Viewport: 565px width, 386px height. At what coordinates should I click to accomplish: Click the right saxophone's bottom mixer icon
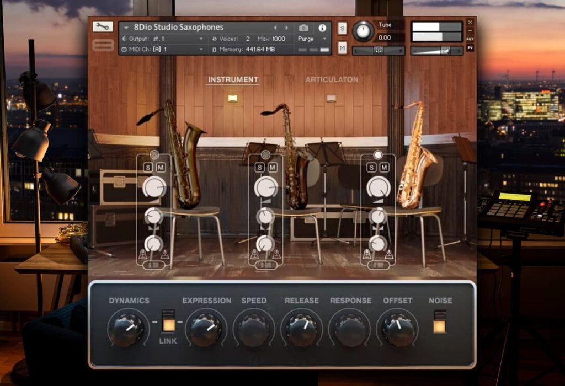point(379,265)
